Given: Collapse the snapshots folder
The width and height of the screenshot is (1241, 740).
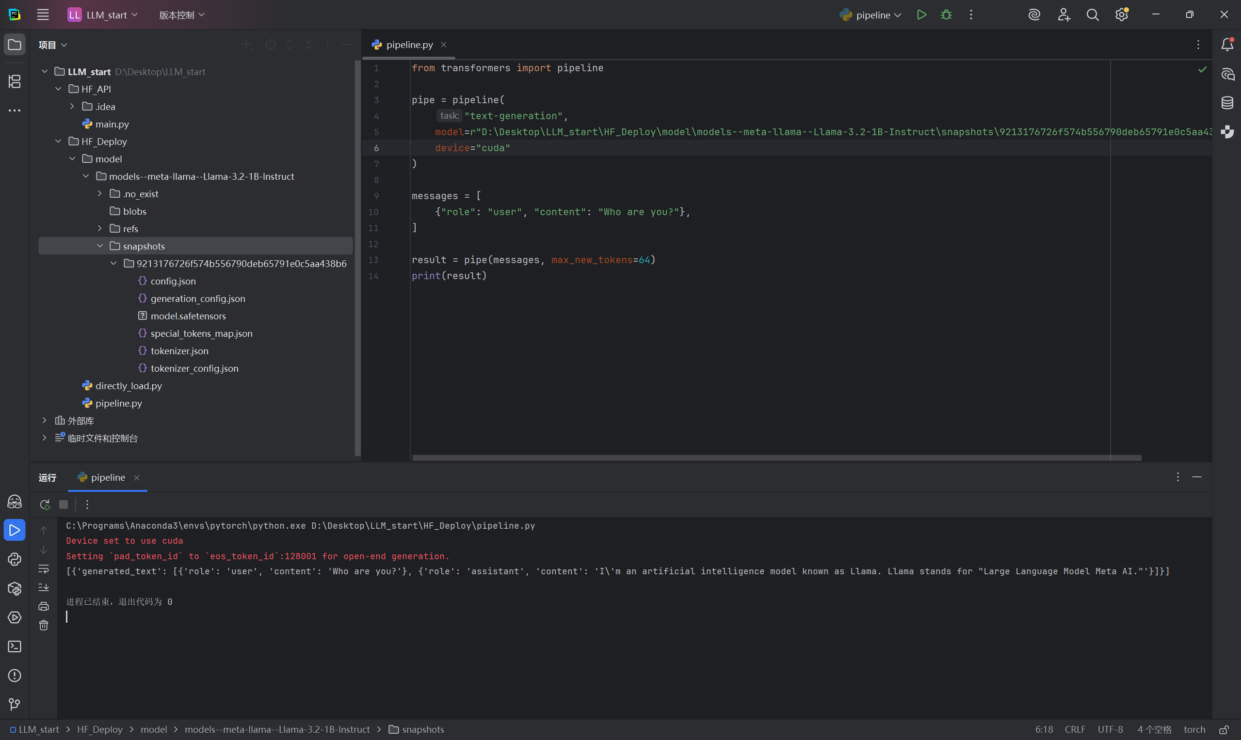Looking at the screenshot, I should (100, 246).
